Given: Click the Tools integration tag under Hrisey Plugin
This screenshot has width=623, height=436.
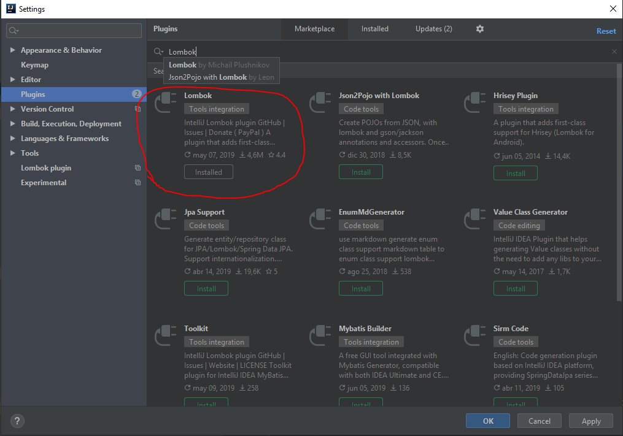Looking at the screenshot, I should tap(526, 109).
